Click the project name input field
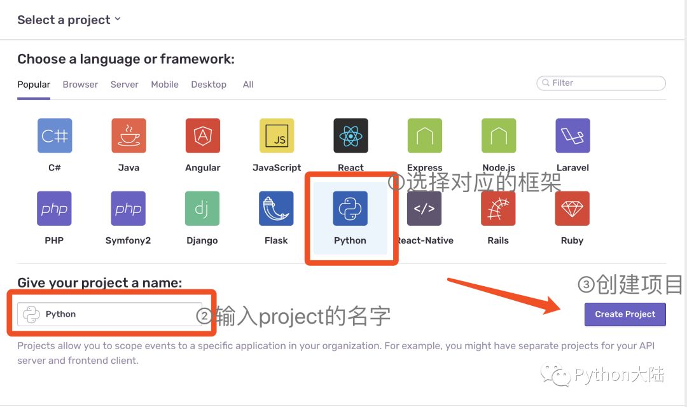687x407 pixels. tap(109, 314)
